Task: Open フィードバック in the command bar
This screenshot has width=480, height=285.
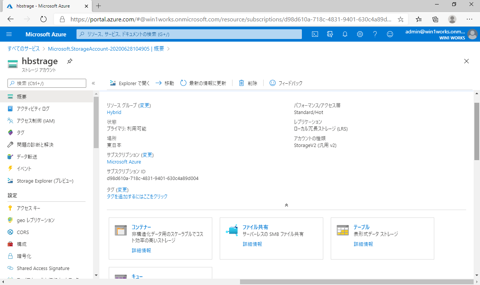Action: click(x=286, y=83)
